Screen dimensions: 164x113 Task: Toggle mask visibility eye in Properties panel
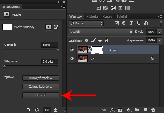pyautogui.click(x=47, y=110)
